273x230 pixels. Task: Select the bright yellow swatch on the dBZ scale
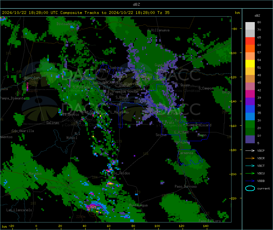click(x=250, y=64)
